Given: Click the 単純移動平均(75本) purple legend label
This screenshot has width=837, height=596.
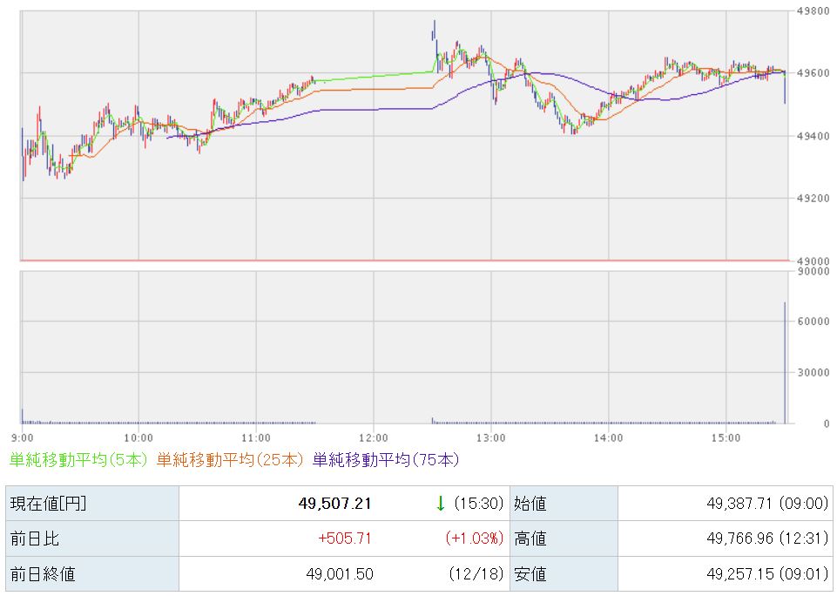Looking at the screenshot, I should point(385,459).
